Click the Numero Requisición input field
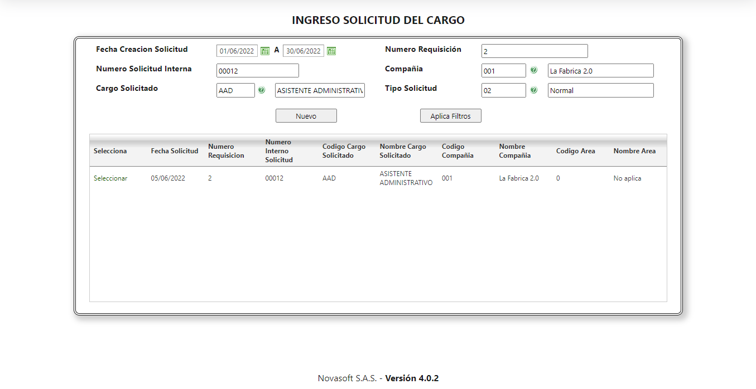This screenshot has height=389, width=756. (x=534, y=51)
